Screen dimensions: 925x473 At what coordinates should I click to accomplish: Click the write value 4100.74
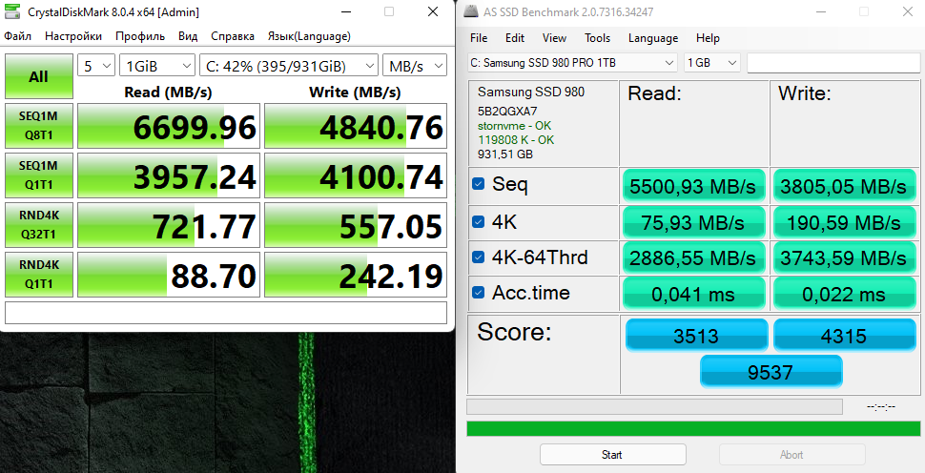coord(355,175)
